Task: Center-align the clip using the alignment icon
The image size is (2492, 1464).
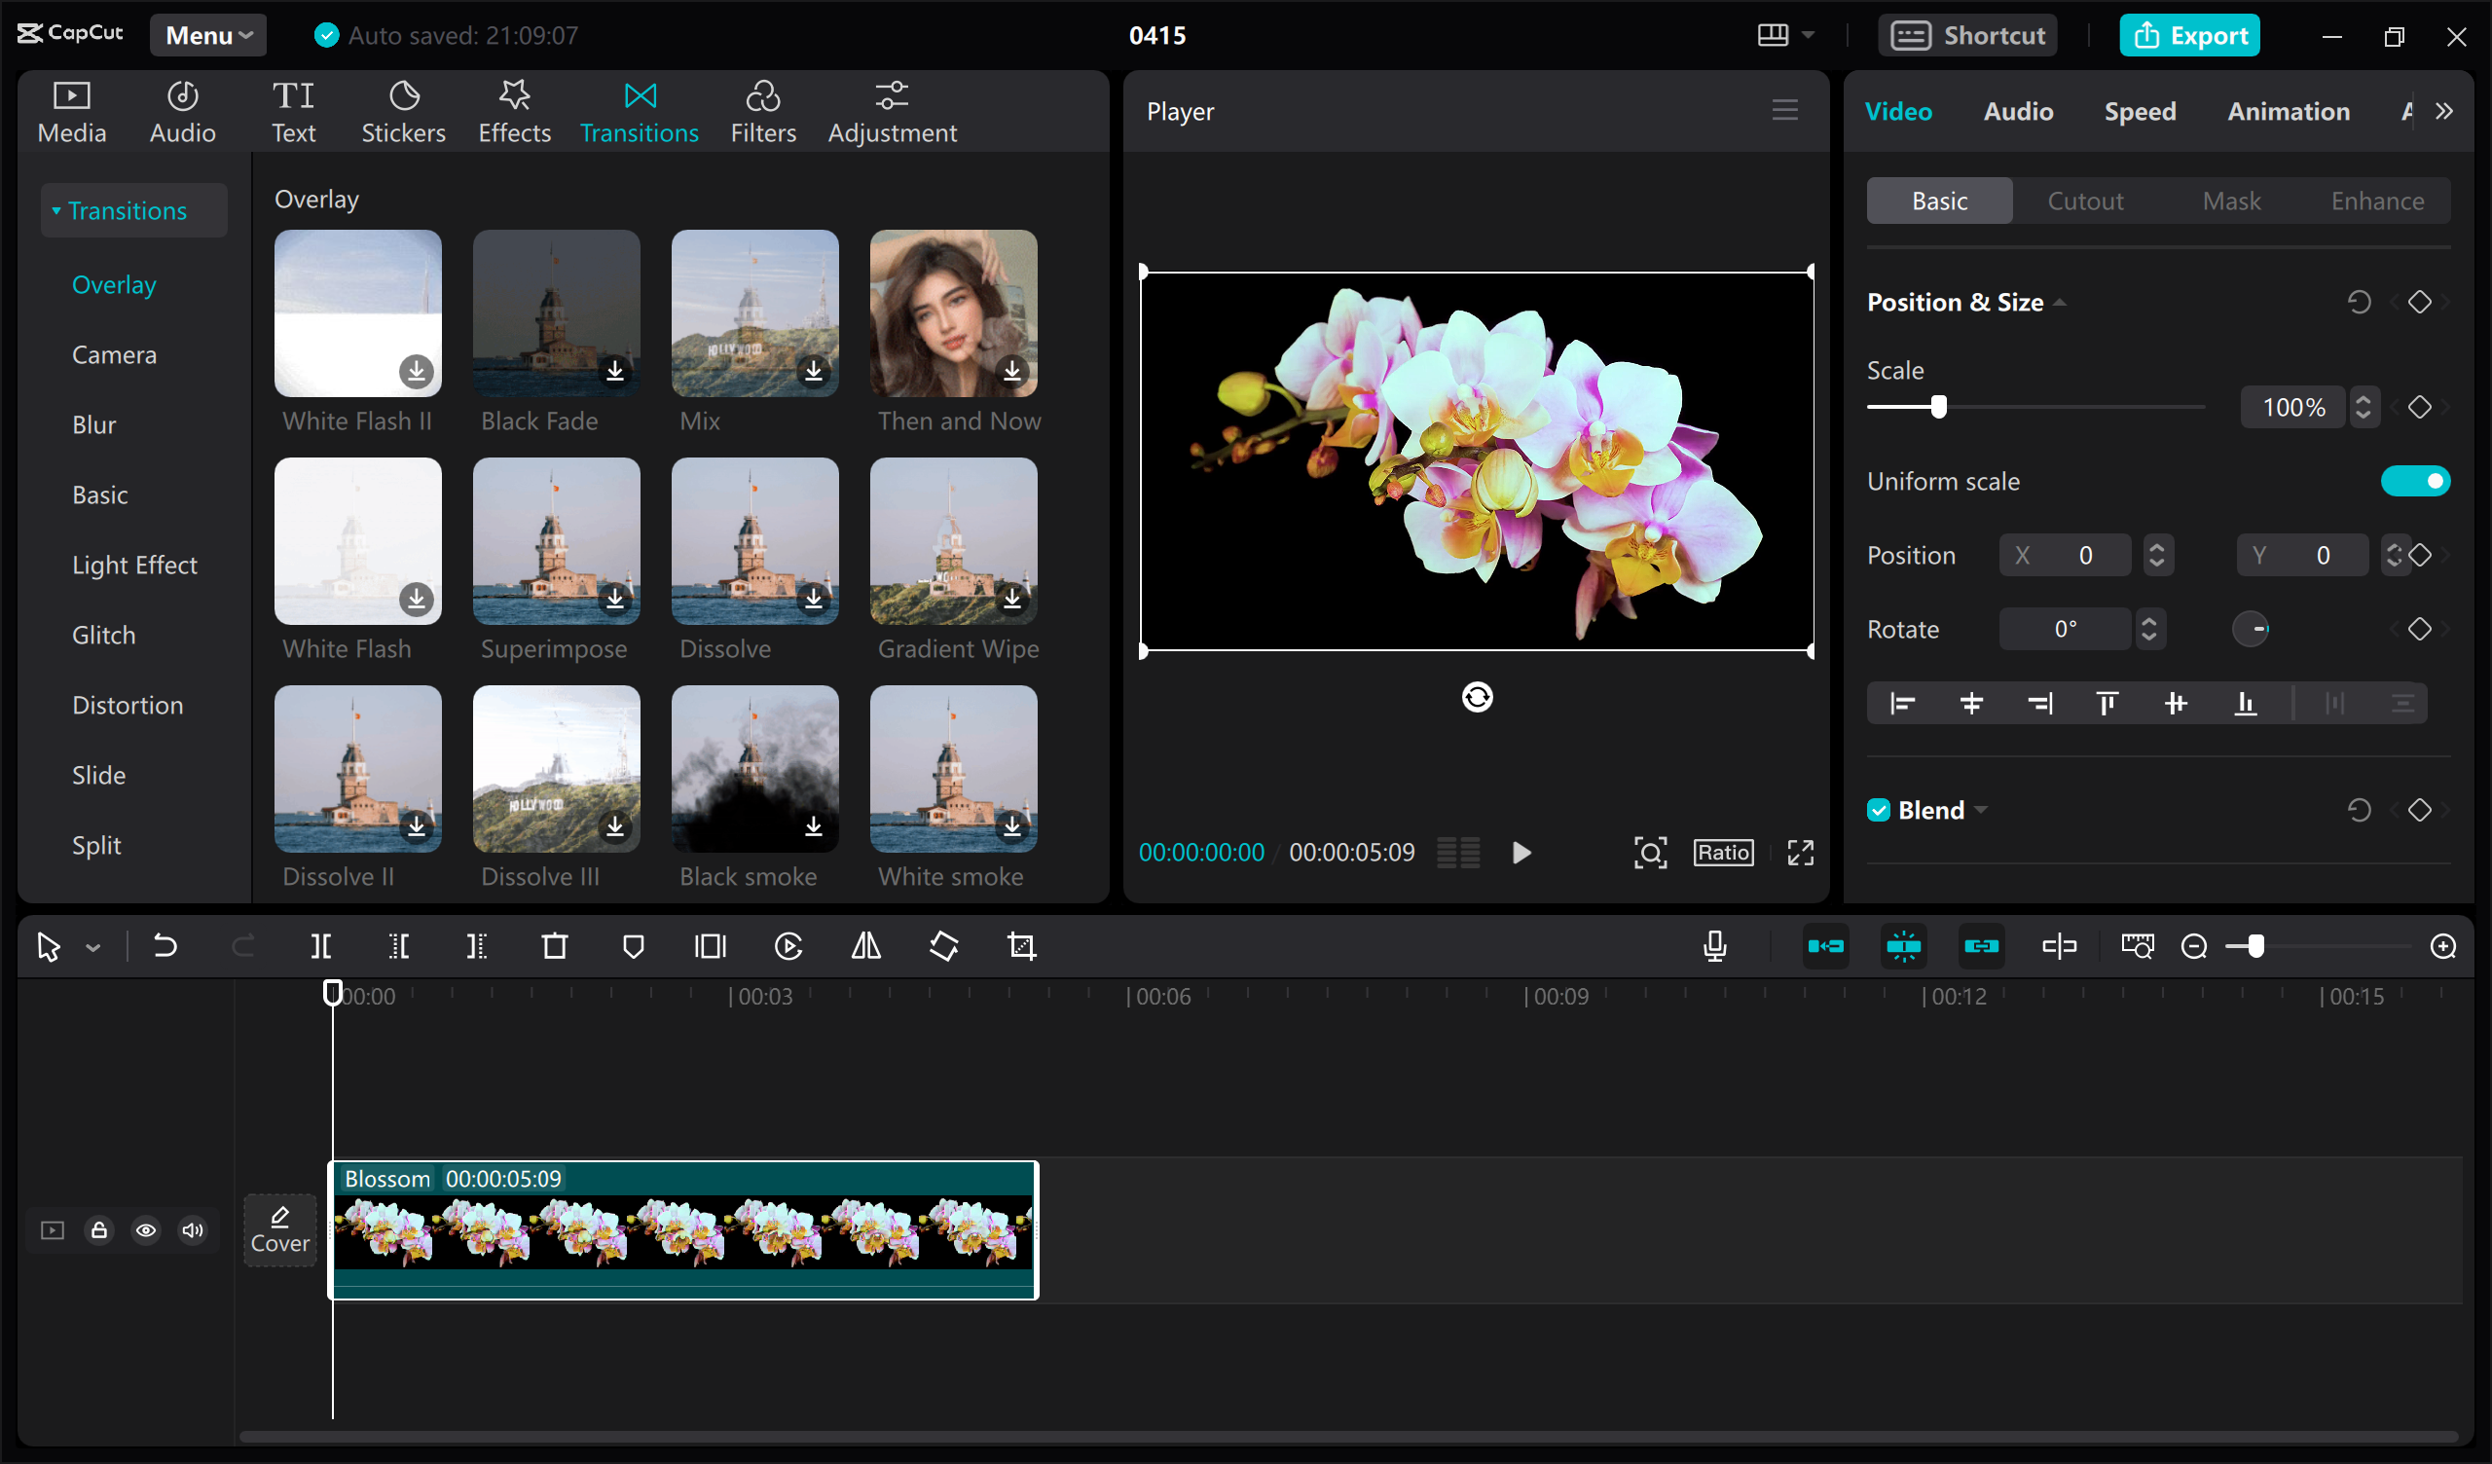Action: (1972, 704)
